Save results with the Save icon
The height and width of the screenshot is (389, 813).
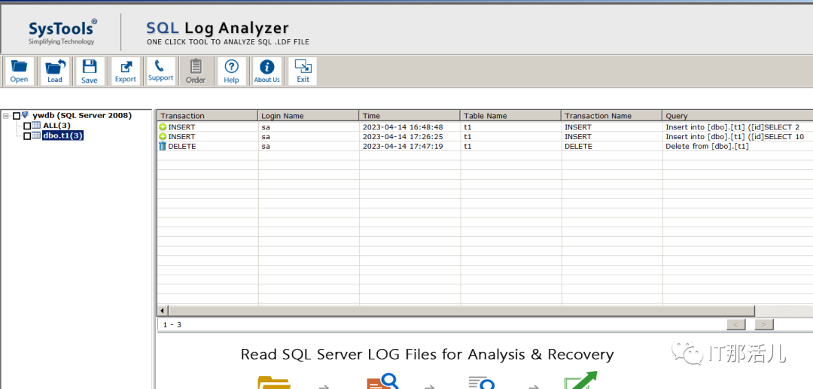(90, 71)
